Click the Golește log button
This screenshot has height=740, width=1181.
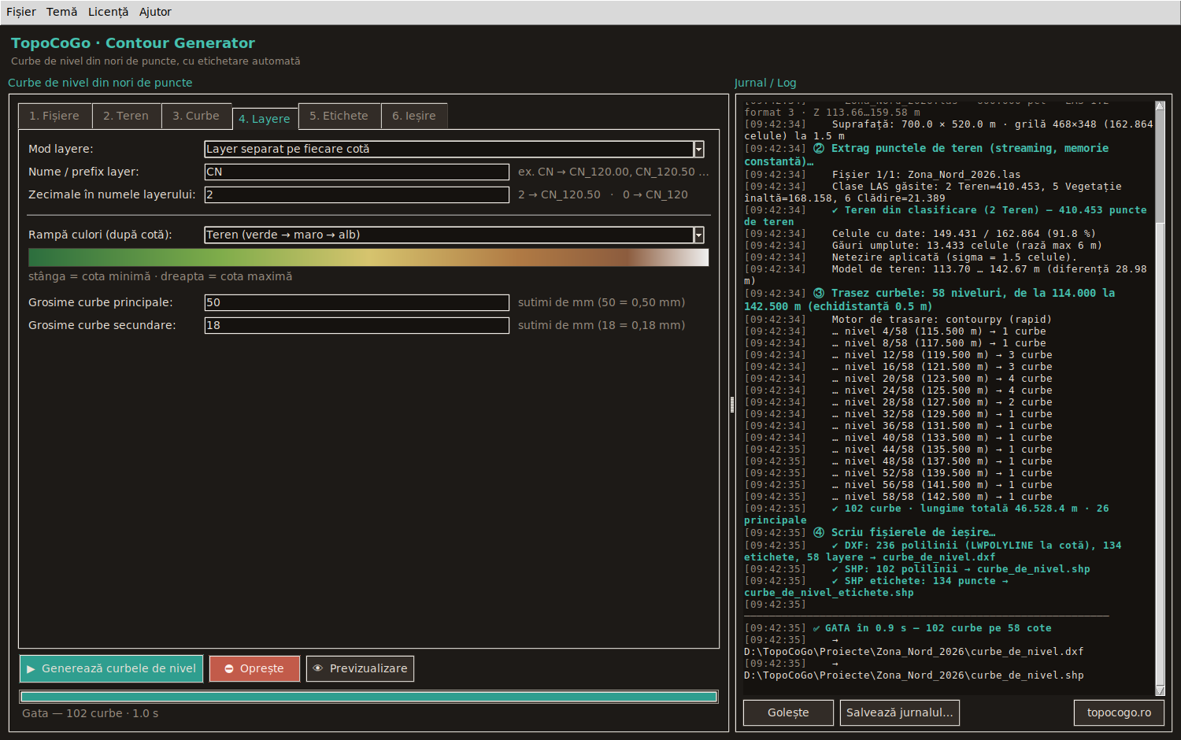click(788, 712)
